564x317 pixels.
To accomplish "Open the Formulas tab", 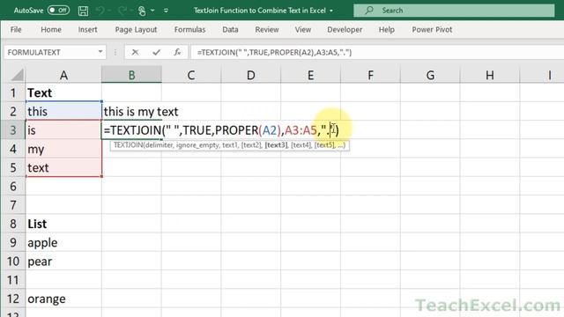I will click(x=189, y=29).
